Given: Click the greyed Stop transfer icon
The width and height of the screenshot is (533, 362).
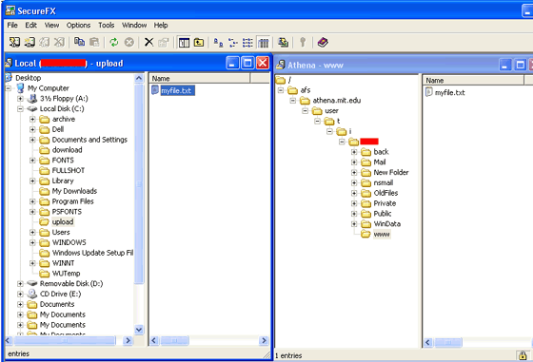Looking at the screenshot, I should tap(128, 42).
